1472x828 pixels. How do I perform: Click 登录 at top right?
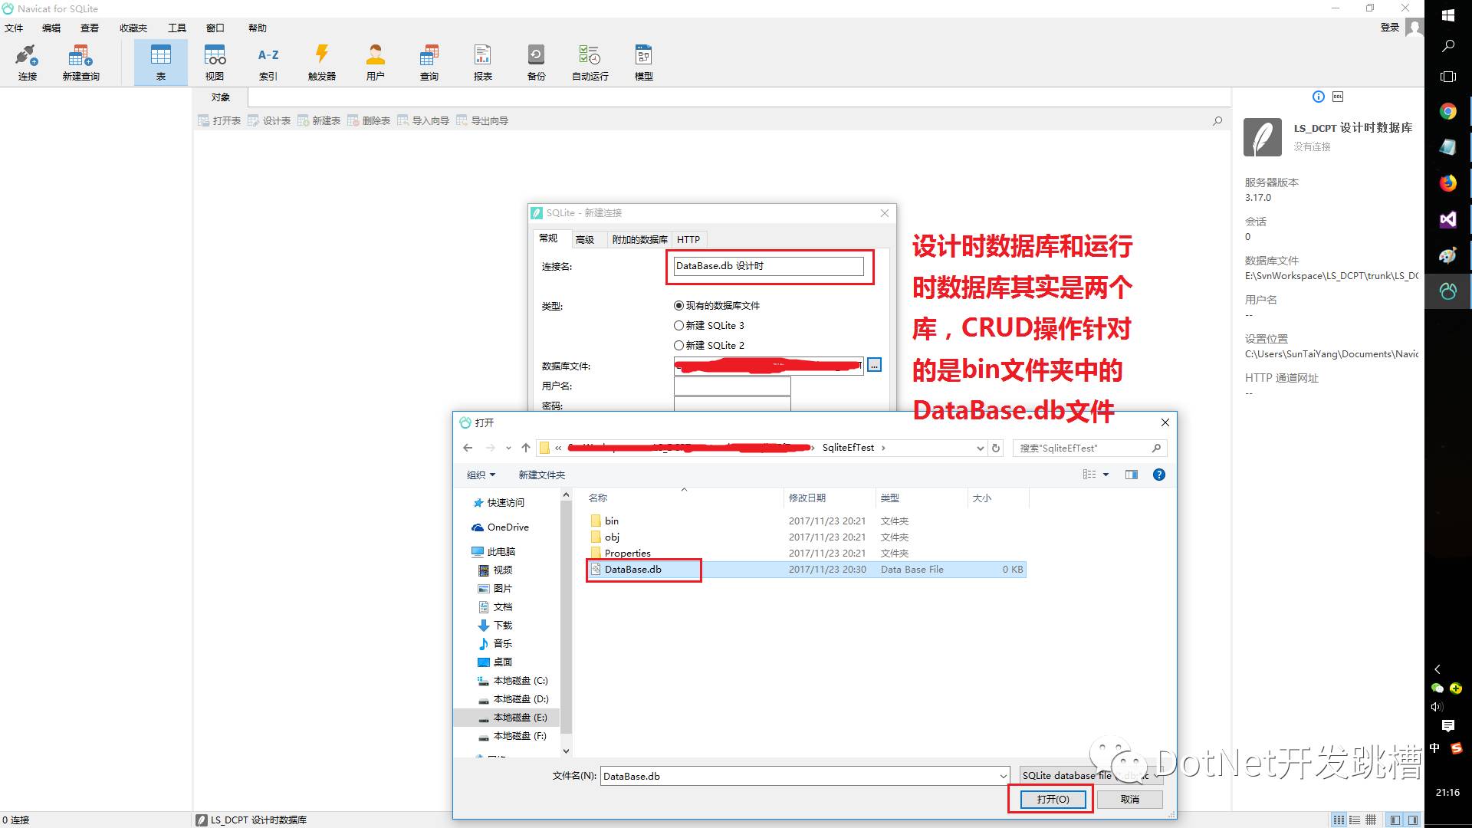1390,27
